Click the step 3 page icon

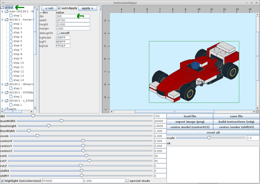11,32
